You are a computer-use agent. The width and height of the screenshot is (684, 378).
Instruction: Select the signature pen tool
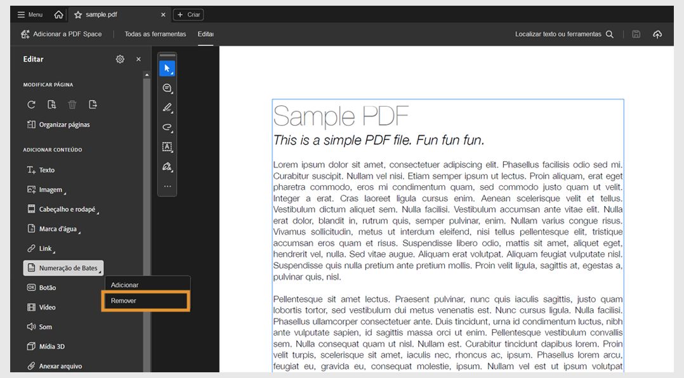pos(167,167)
